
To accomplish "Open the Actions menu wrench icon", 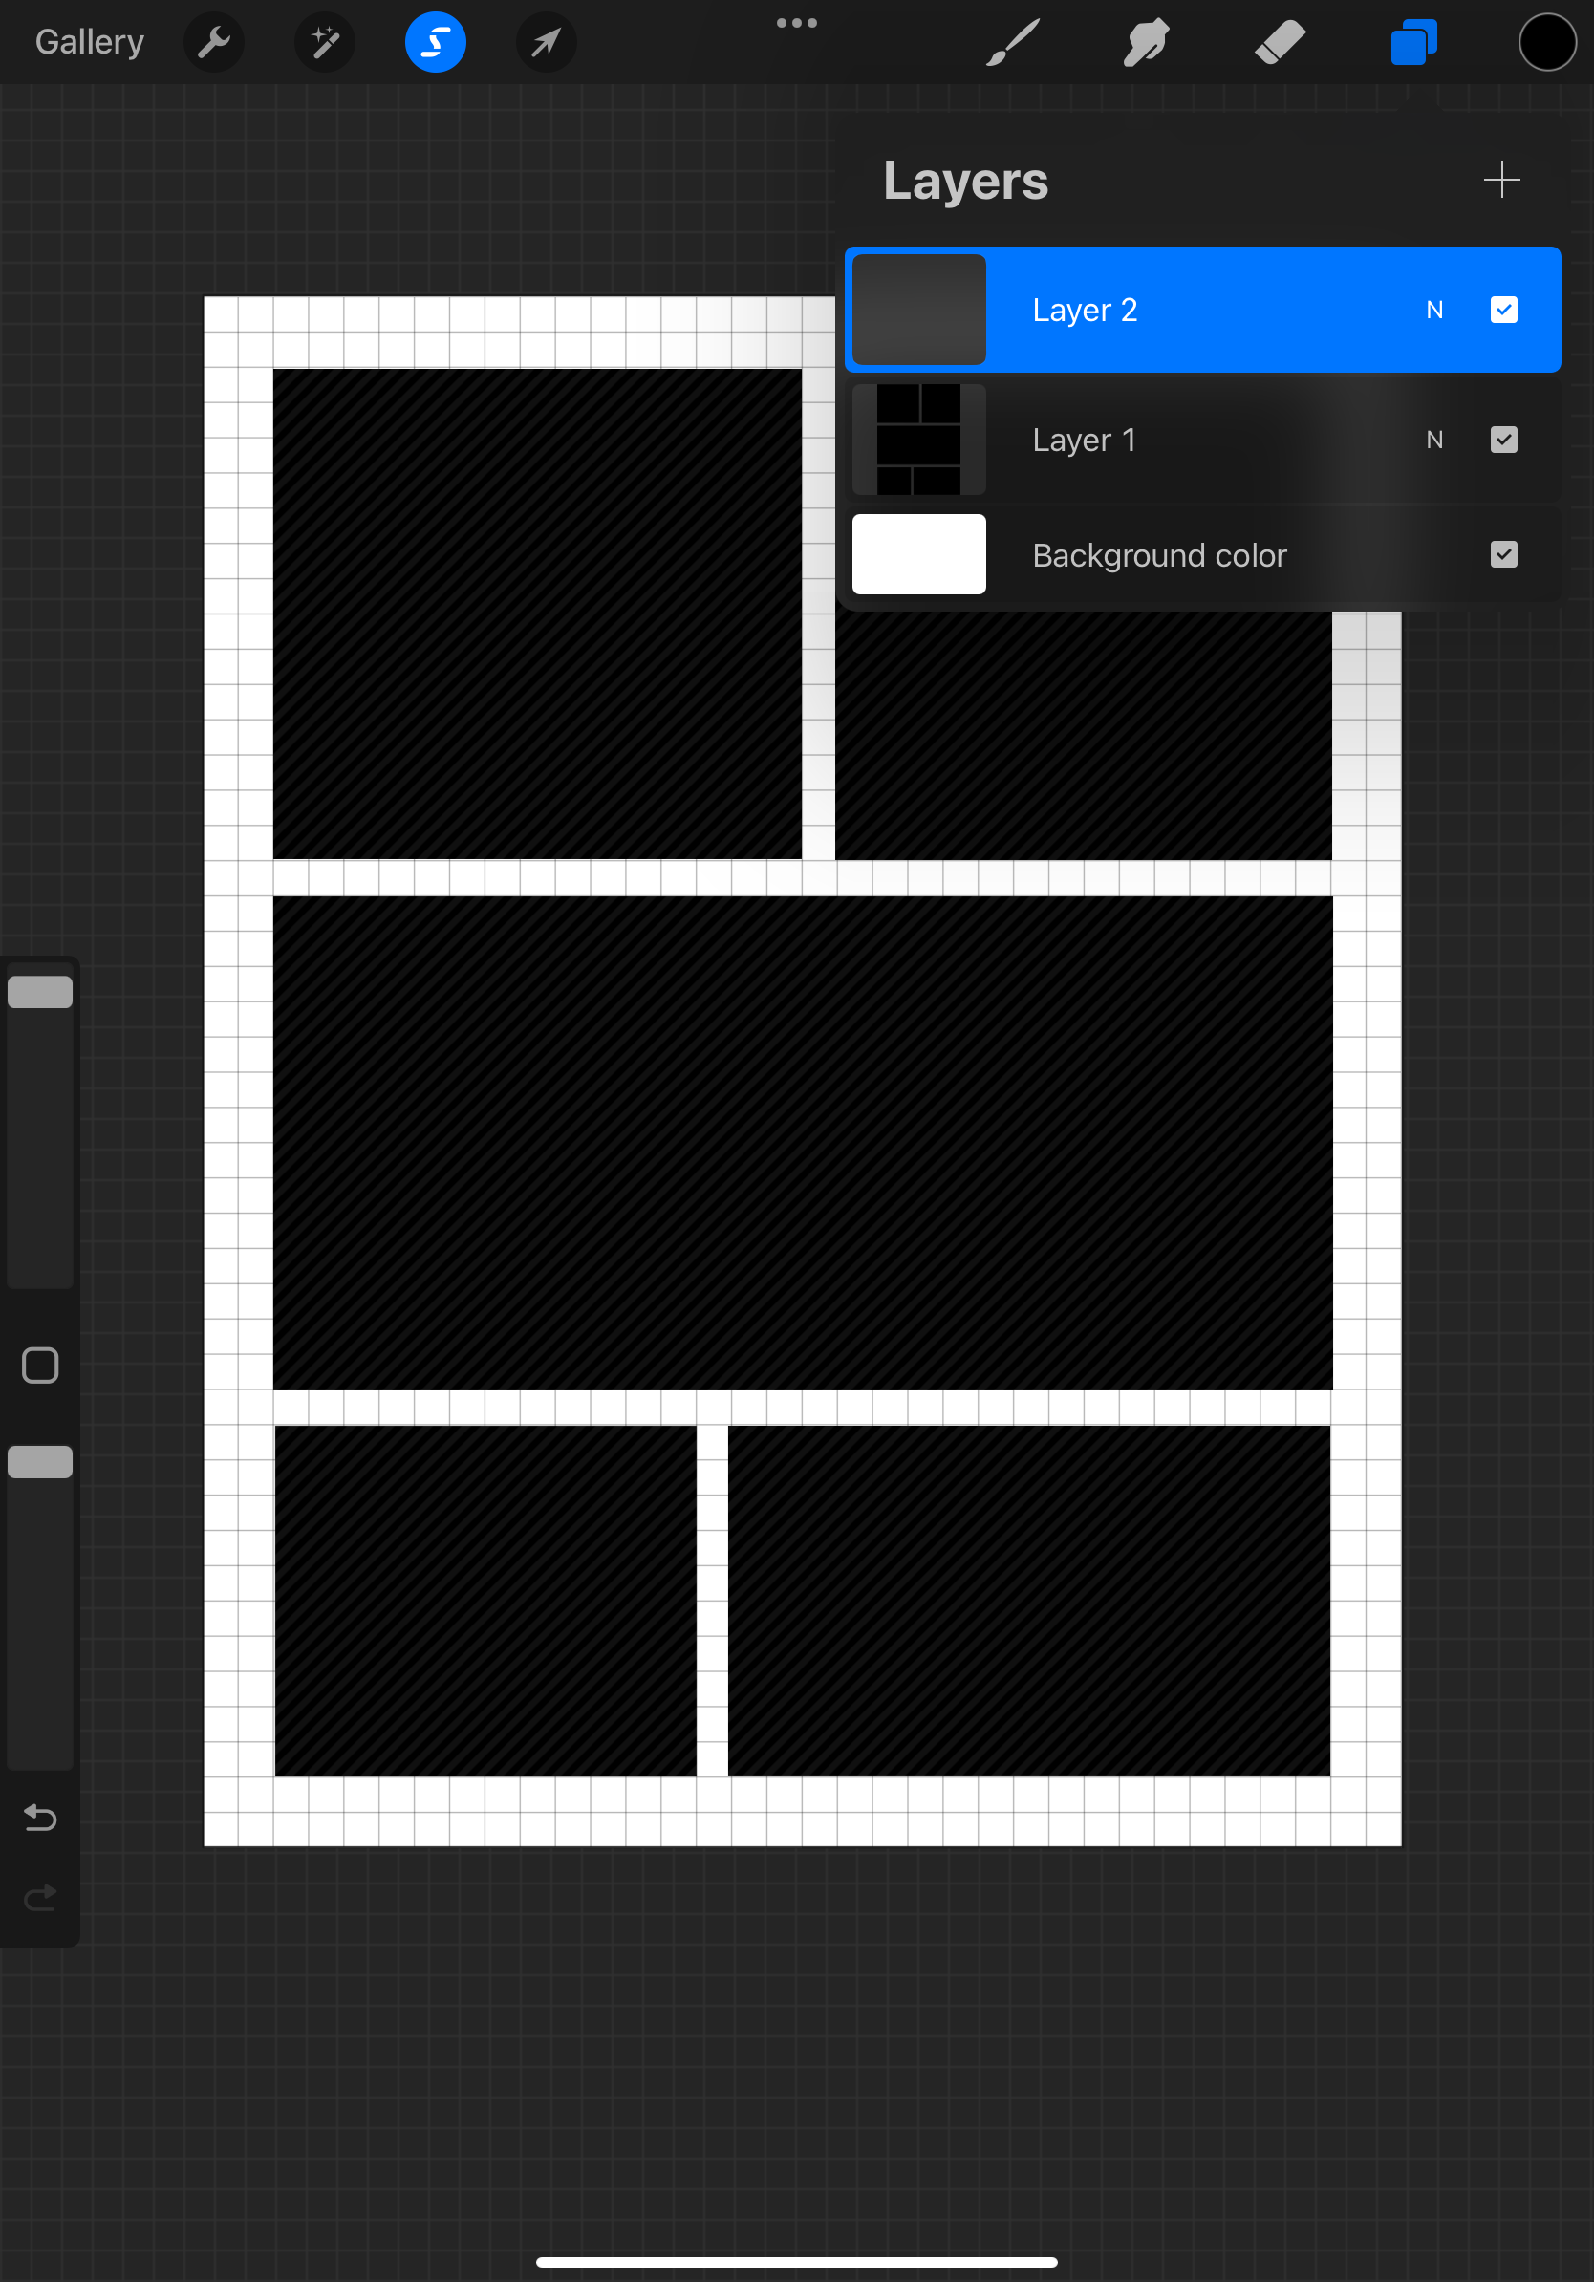I will point(214,42).
